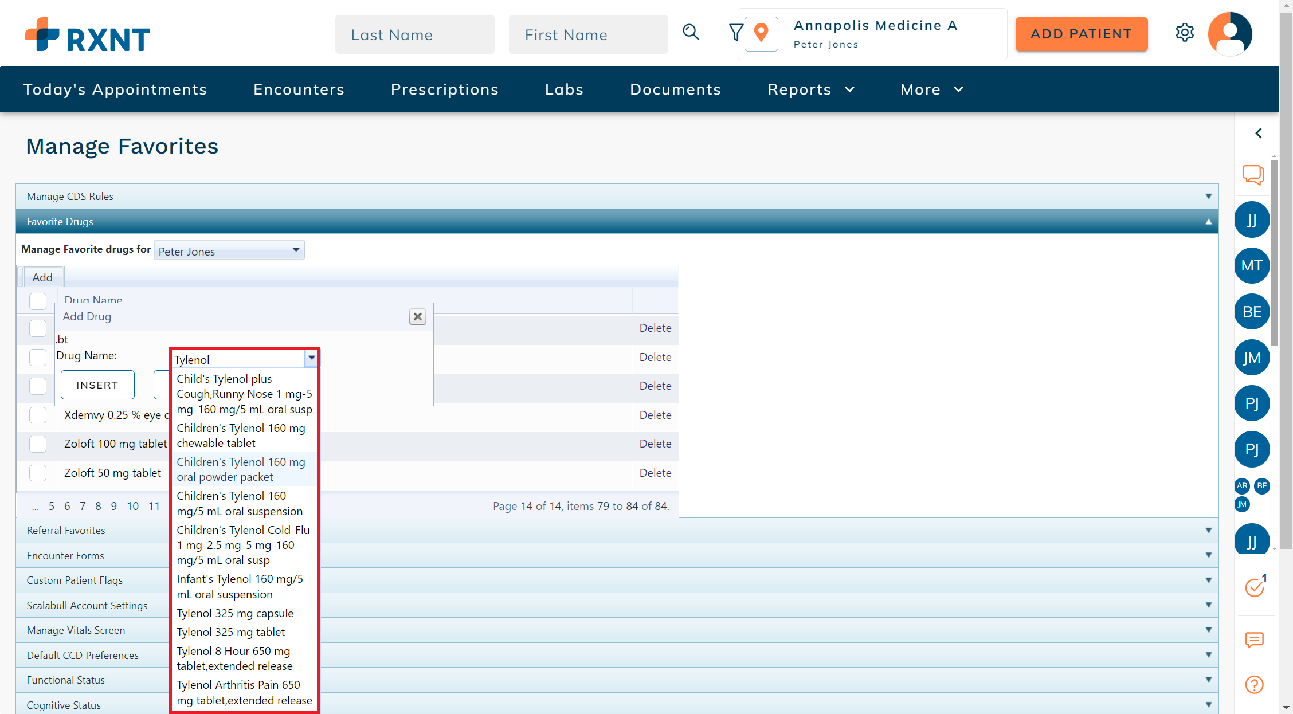Expand the Encounter Forms section
Screen dimensions: 1293x714
pyautogui.click(x=617, y=556)
